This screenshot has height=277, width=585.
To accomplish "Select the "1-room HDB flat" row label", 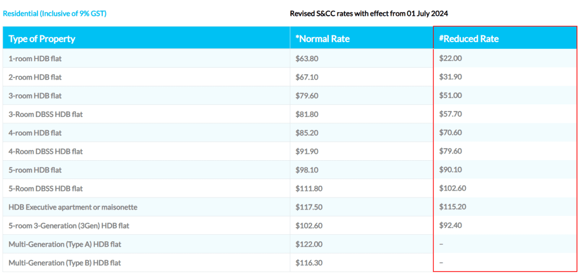I will pos(35,58).
